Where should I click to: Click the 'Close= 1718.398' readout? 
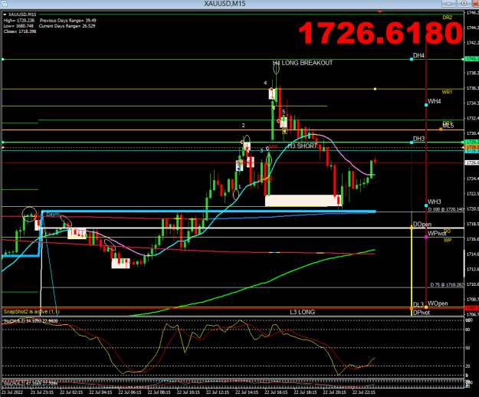(20, 31)
